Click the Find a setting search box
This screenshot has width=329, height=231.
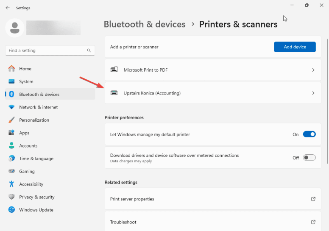click(47, 50)
